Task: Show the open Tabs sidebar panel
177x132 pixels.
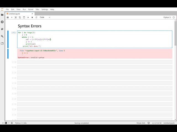Action: tap(2, 43)
